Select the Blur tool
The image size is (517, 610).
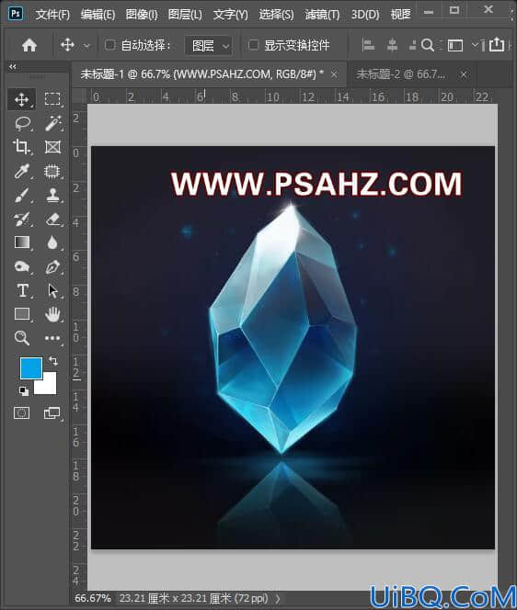[52, 243]
